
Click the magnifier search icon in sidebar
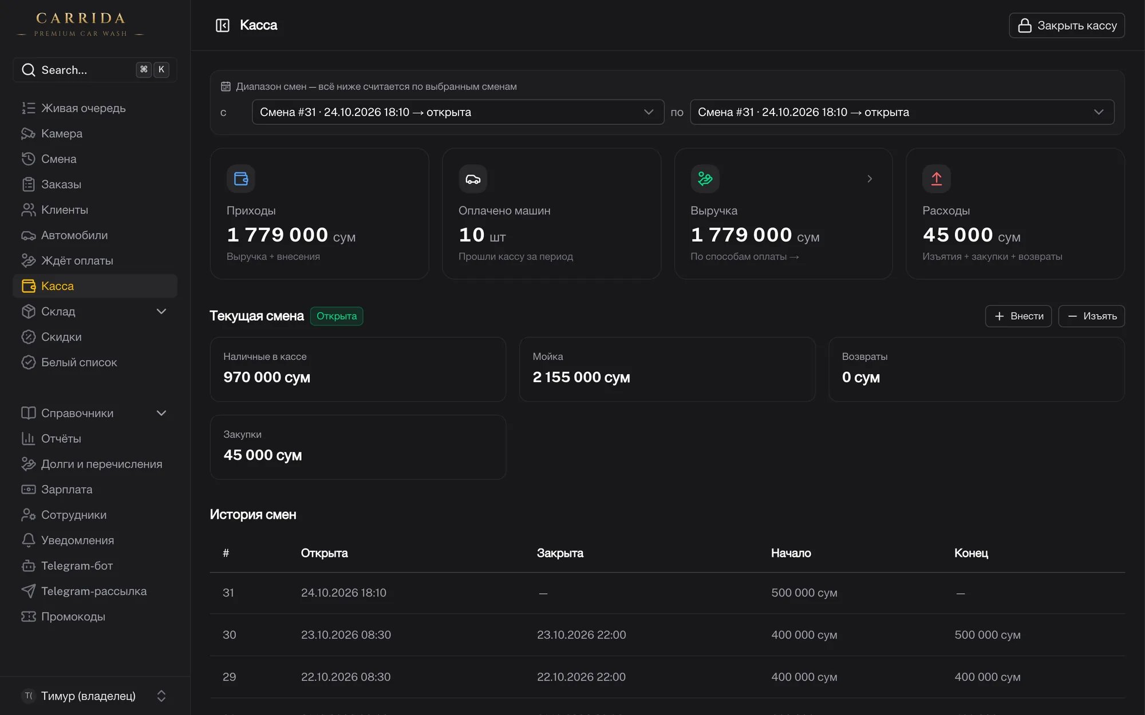click(x=28, y=70)
